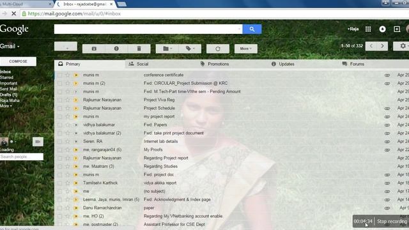Screen dimensions: 409x230
Task: Open the Sent Mail folder
Action: (x=8, y=89)
